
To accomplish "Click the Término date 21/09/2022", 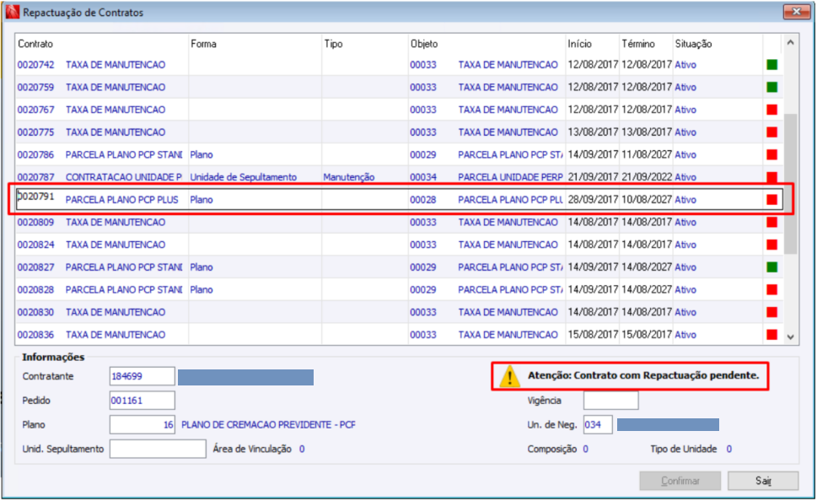I will [x=647, y=177].
